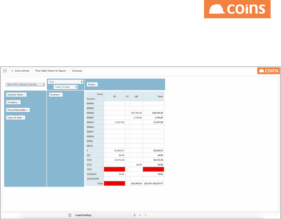Click the Group axis label in table header

coord(100,94)
